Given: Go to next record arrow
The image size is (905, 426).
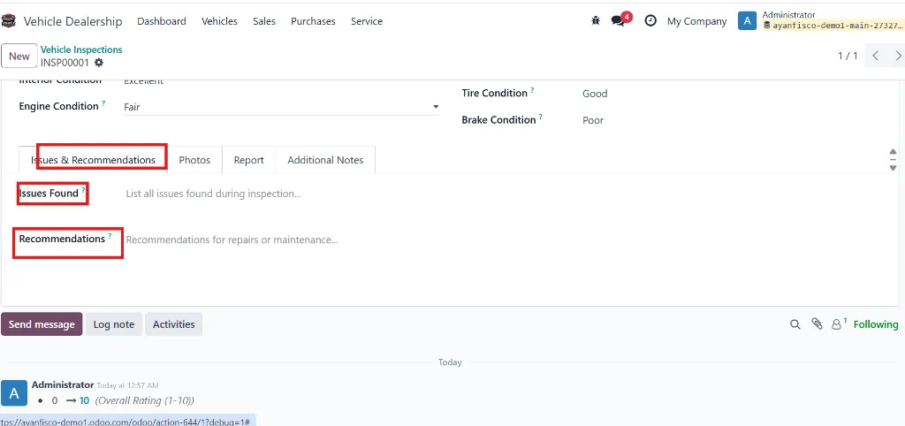Looking at the screenshot, I should pos(898,56).
